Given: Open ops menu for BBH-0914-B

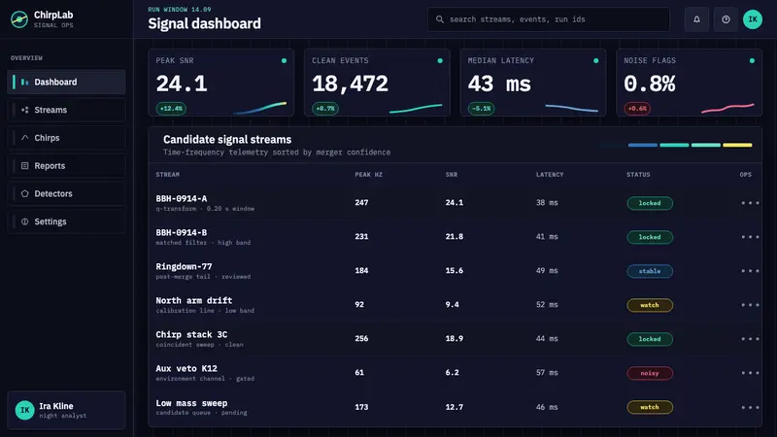Looking at the screenshot, I should tap(750, 237).
